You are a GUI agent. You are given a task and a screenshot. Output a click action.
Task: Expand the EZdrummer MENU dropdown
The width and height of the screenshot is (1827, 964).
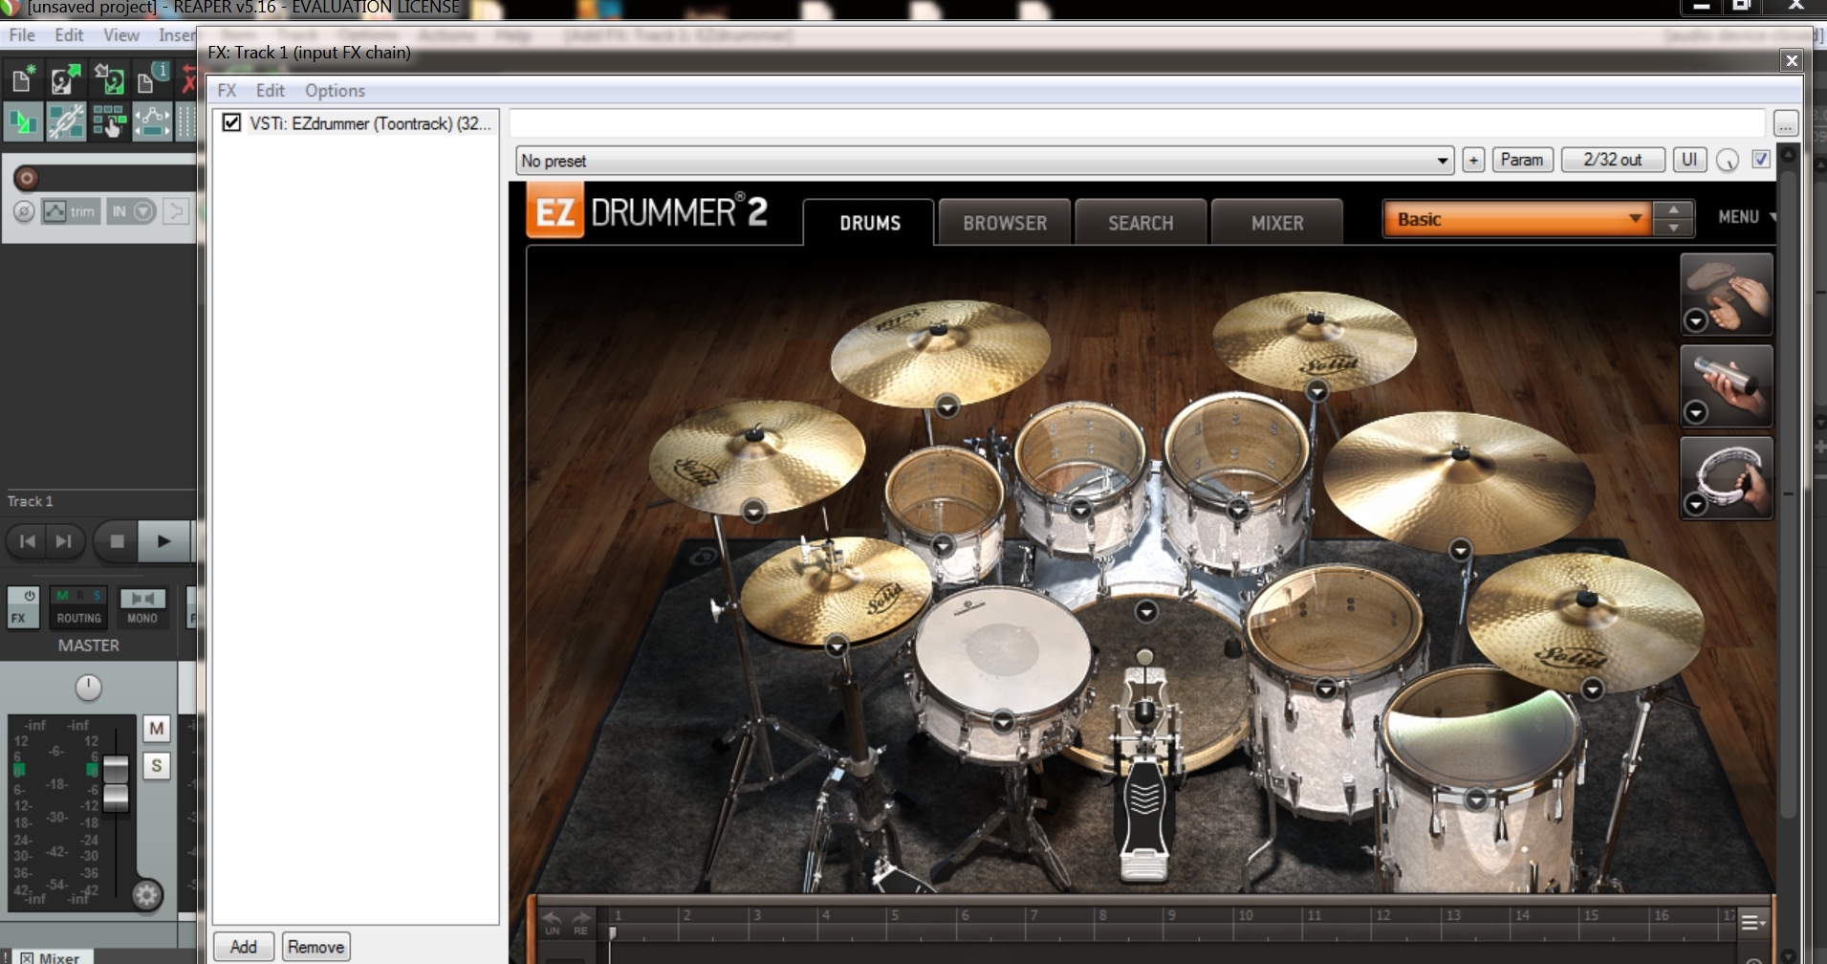click(x=1746, y=217)
